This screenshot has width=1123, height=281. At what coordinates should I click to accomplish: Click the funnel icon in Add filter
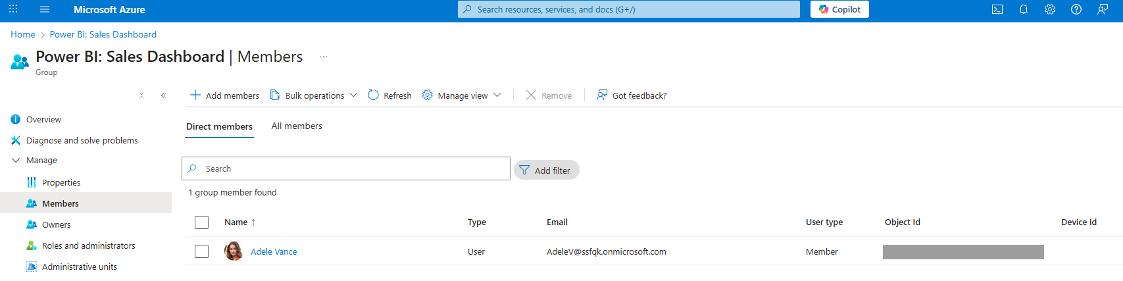point(524,170)
